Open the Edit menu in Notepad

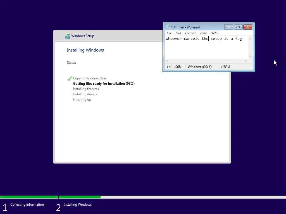[x=178, y=33]
